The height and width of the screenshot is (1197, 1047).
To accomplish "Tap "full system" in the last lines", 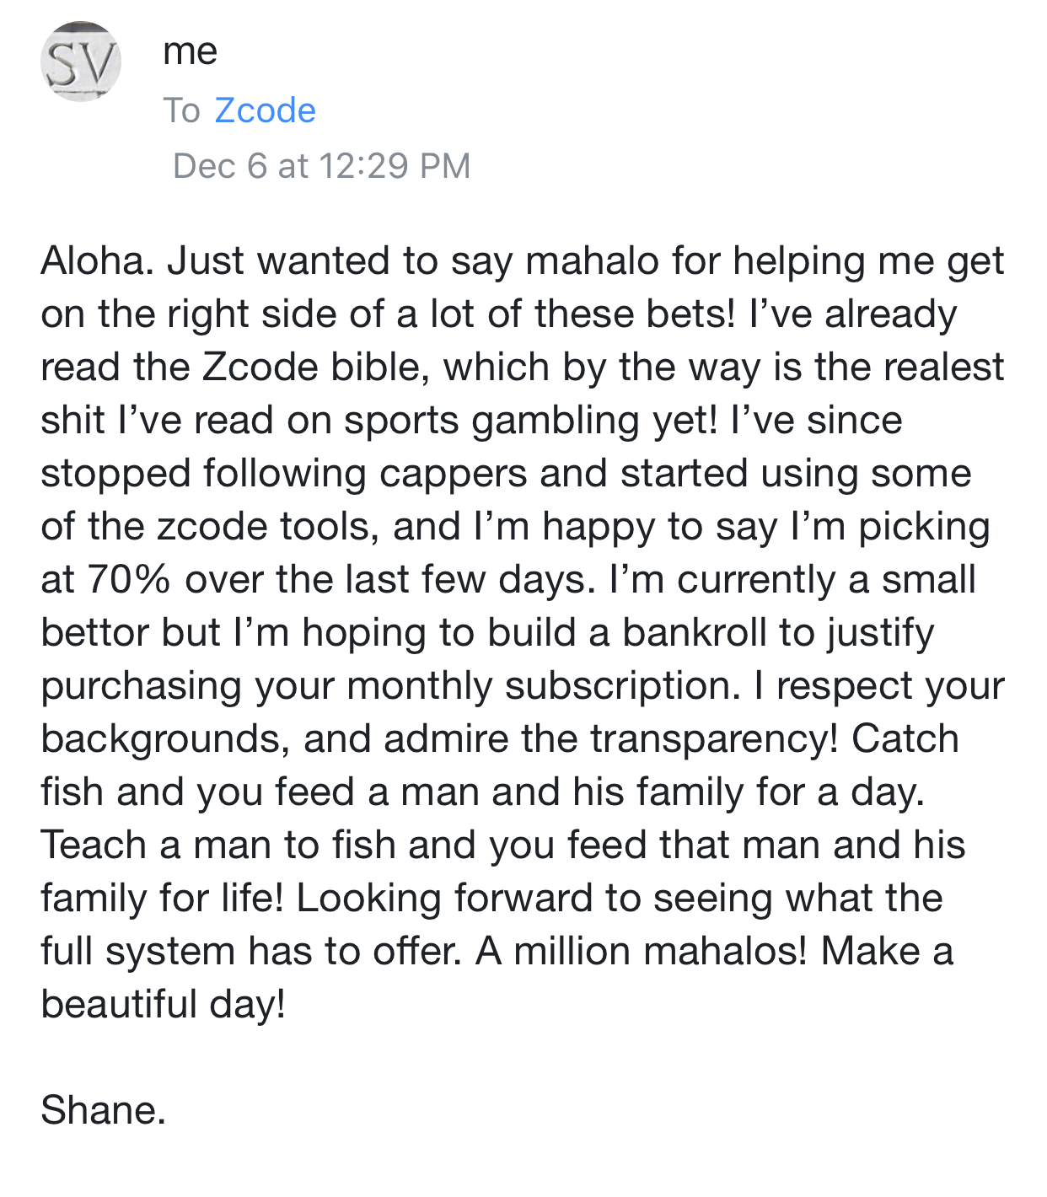I will click(x=138, y=952).
